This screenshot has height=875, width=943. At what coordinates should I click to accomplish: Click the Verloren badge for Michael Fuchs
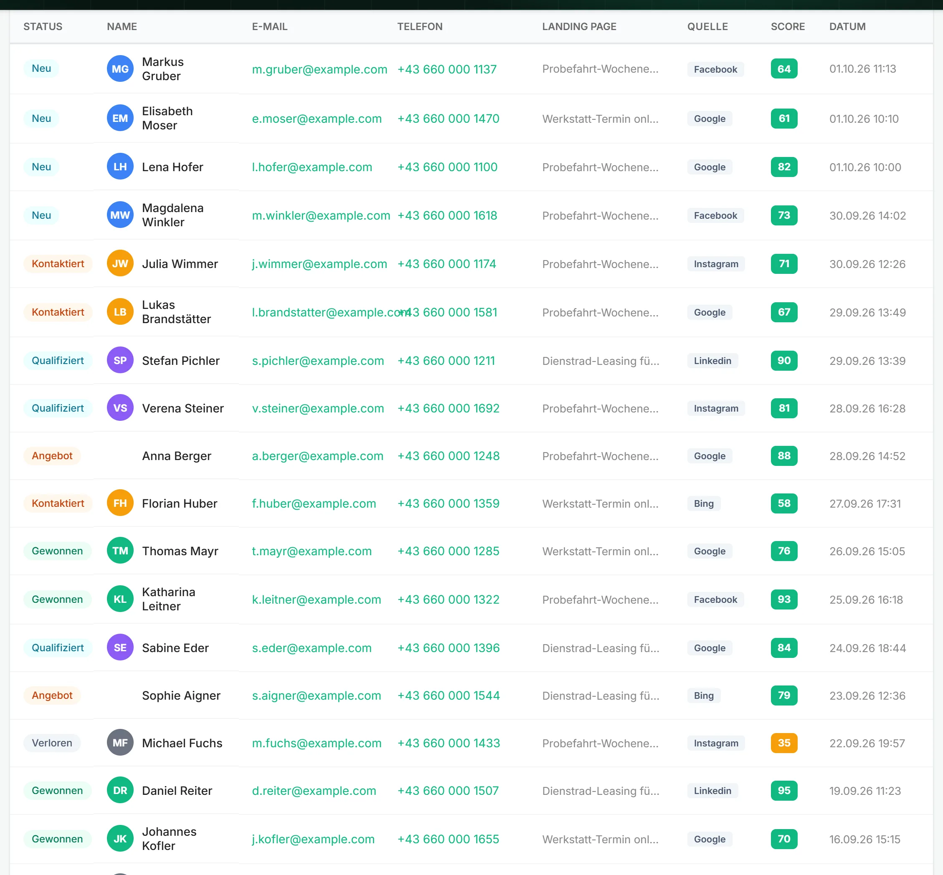coord(52,742)
